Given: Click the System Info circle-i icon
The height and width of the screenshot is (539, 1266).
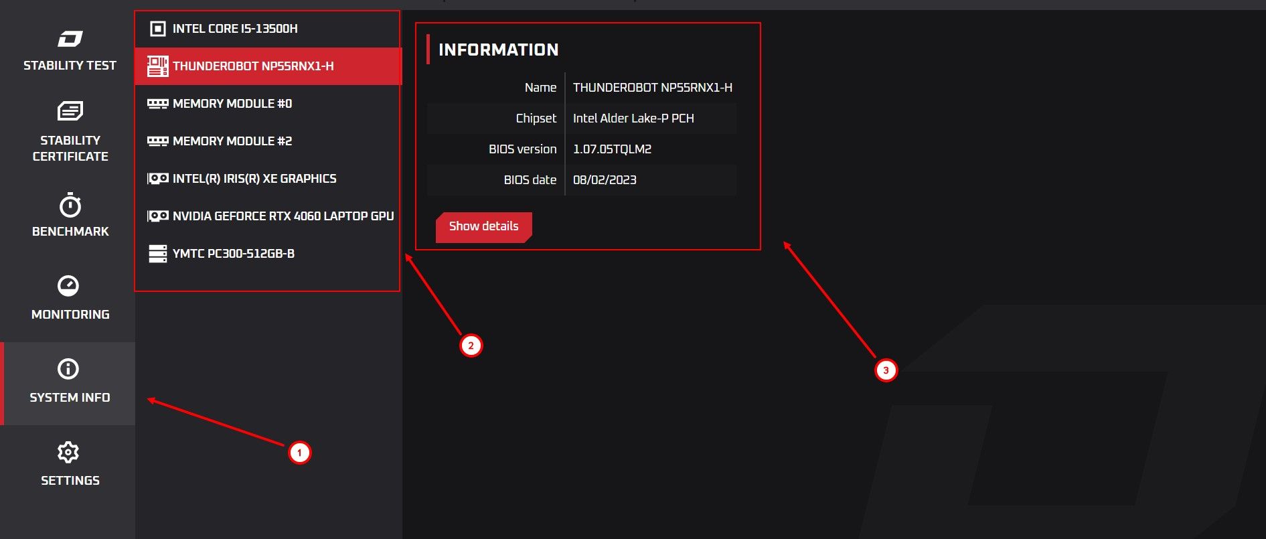Looking at the screenshot, I should coord(68,369).
